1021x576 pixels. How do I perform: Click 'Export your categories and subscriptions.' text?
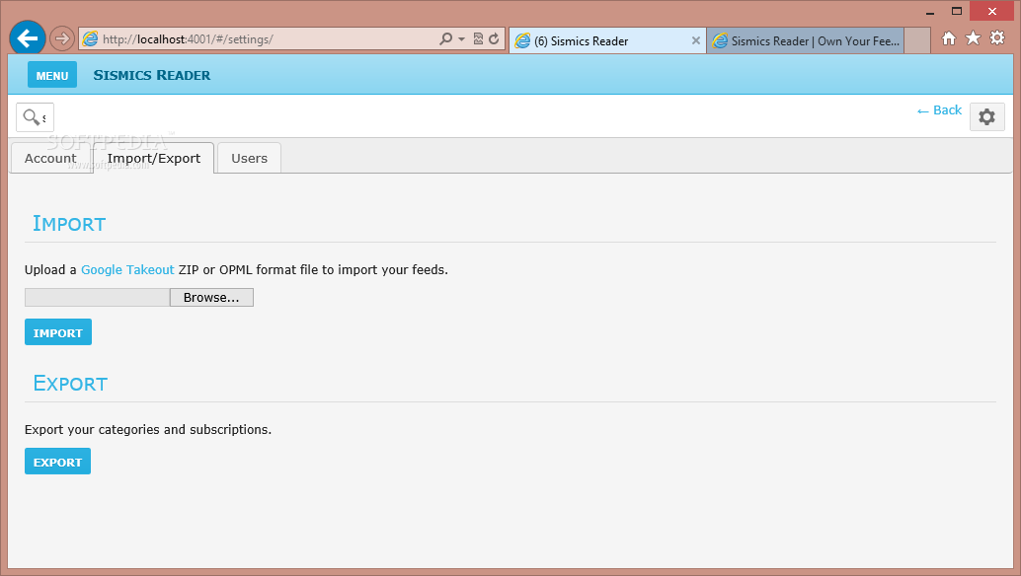click(148, 430)
